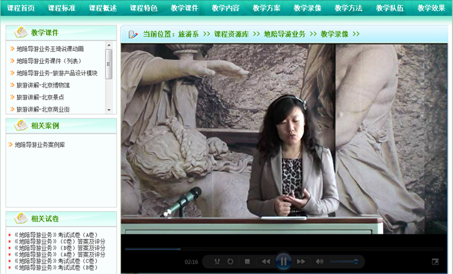Open 旅游讲解-北京景点 courseware
This screenshot has width=453, height=274.
pyautogui.click(x=40, y=97)
